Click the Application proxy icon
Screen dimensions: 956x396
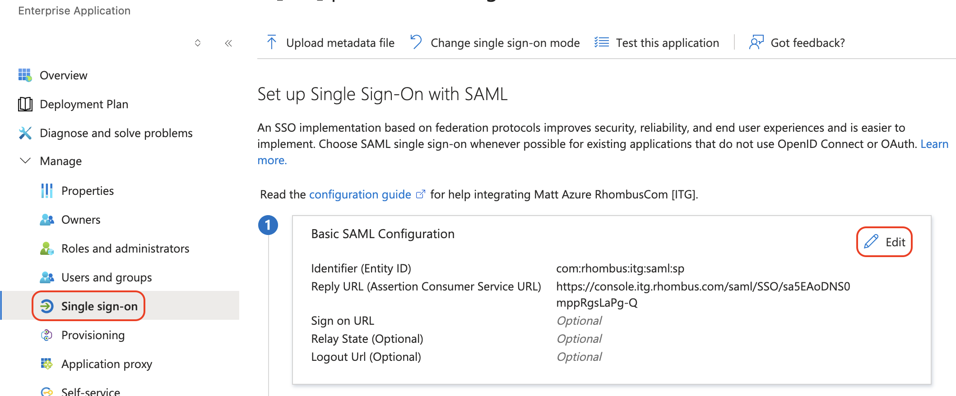pos(46,364)
